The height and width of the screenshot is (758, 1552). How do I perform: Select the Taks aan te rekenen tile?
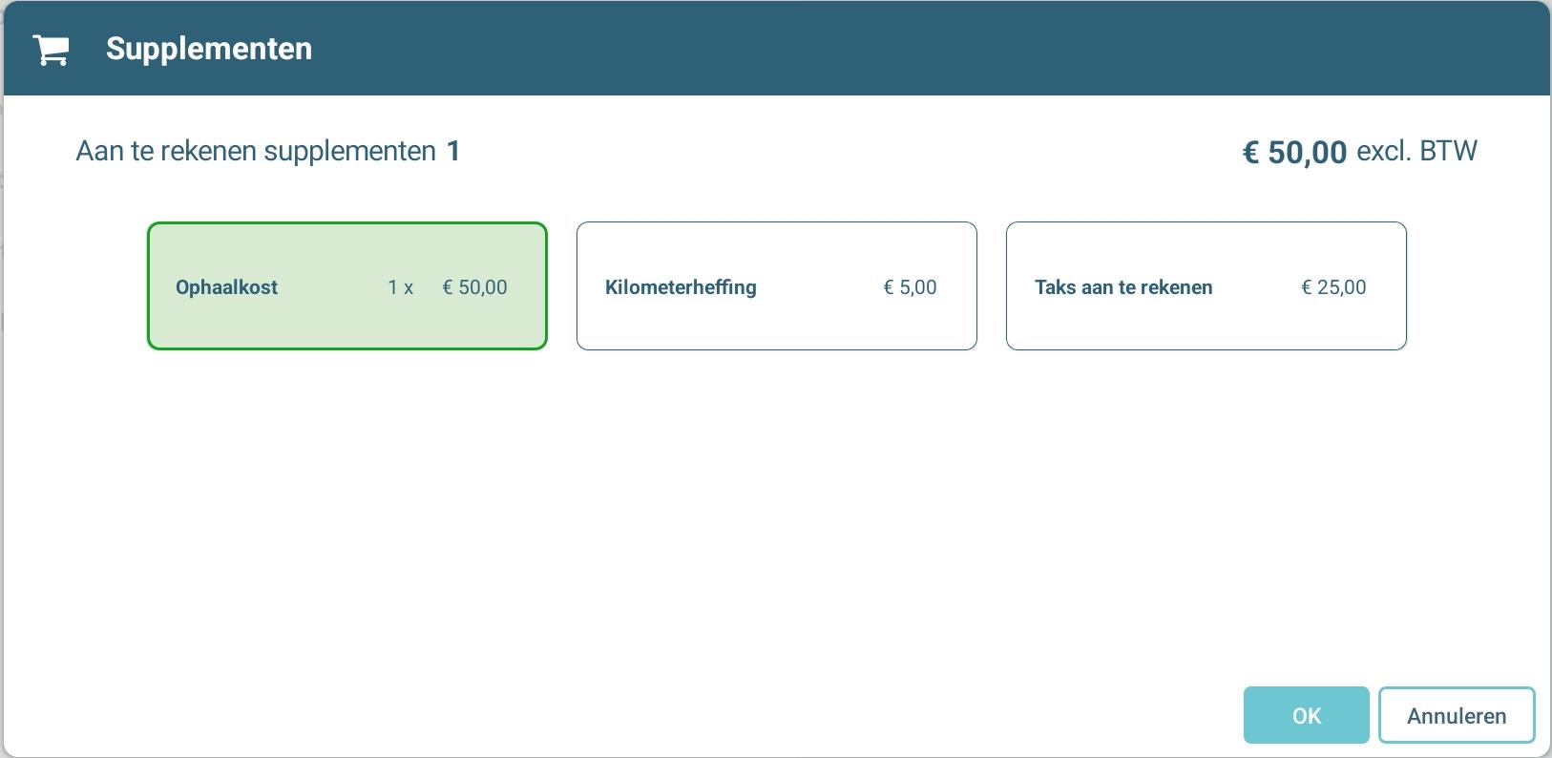click(1206, 286)
